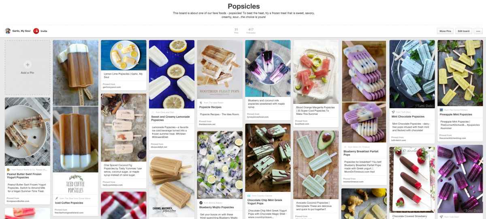Image resolution: width=486 pixels, height=219 pixels.
Task: Click the Add a Pin plus icon
Action: tap(28, 64)
